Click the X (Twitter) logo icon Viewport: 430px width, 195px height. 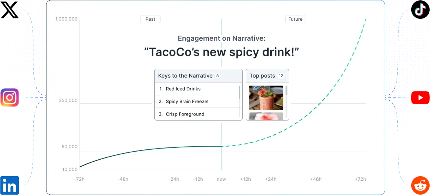[10, 10]
